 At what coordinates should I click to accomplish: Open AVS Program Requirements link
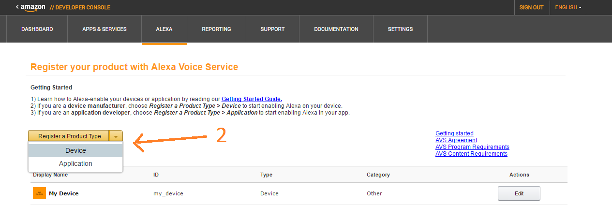(x=472, y=147)
